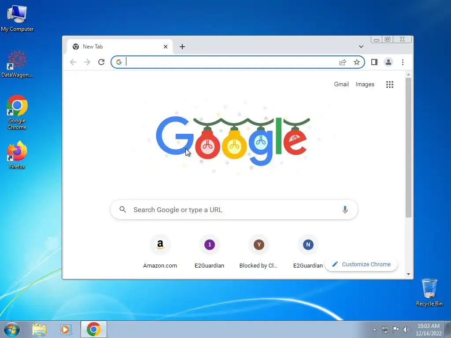
Task: Open the Chrome three-dot menu
Action: pyautogui.click(x=403, y=62)
